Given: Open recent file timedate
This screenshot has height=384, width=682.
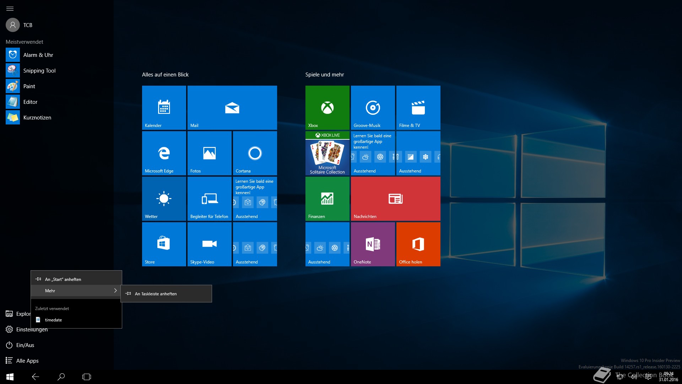Looking at the screenshot, I should (x=76, y=320).
